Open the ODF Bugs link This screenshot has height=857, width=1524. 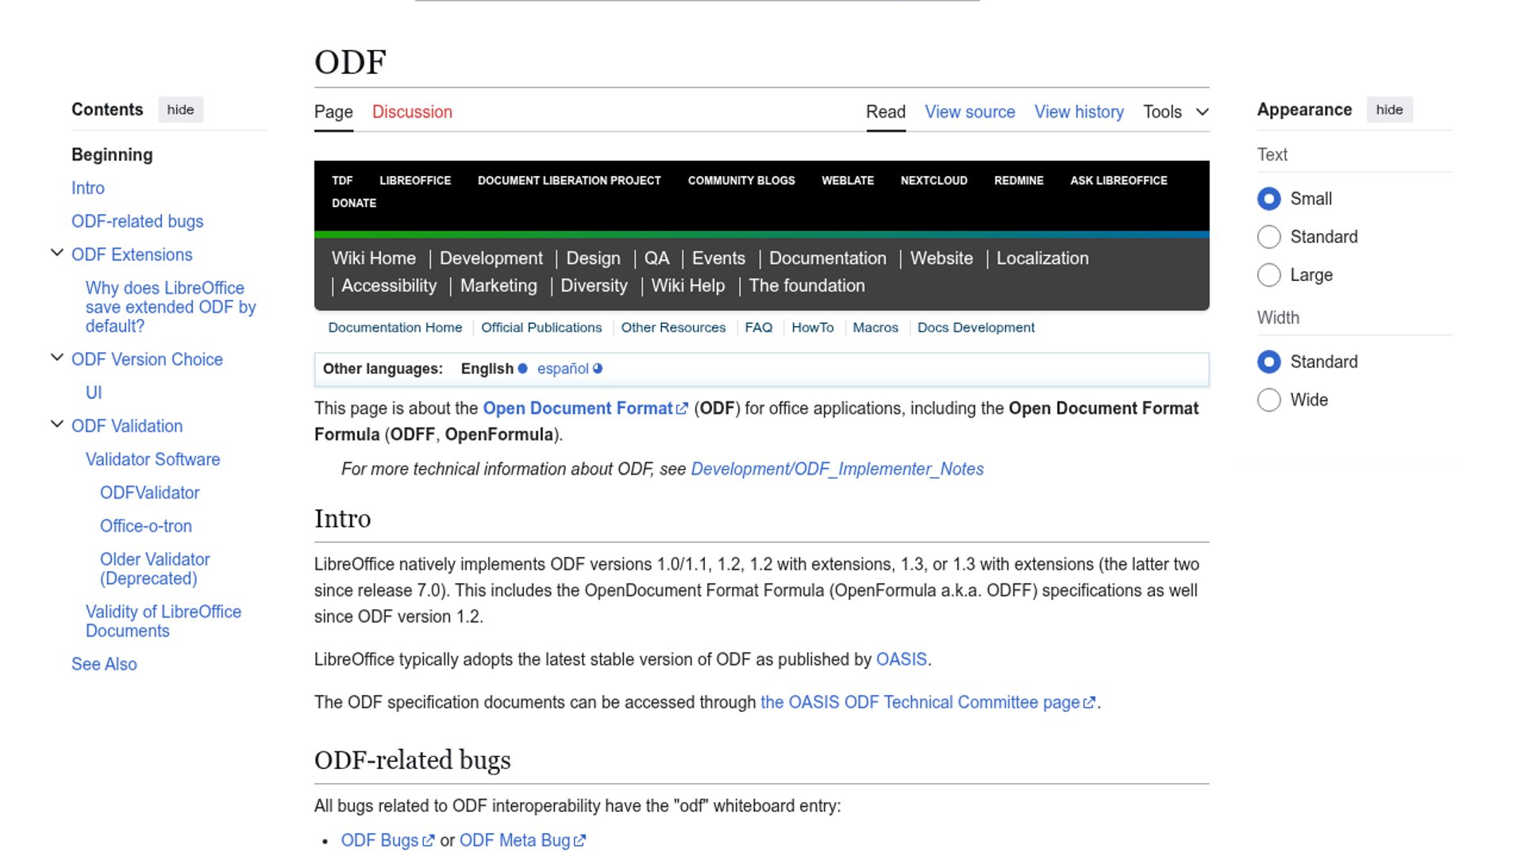point(387,841)
